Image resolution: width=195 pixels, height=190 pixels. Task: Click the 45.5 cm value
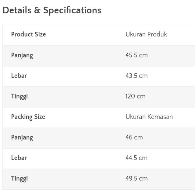tap(136, 55)
